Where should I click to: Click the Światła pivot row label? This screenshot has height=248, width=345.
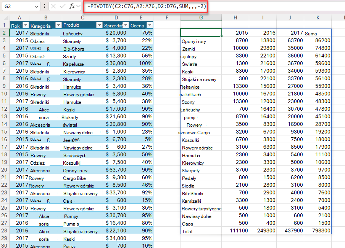(x=189, y=64)
